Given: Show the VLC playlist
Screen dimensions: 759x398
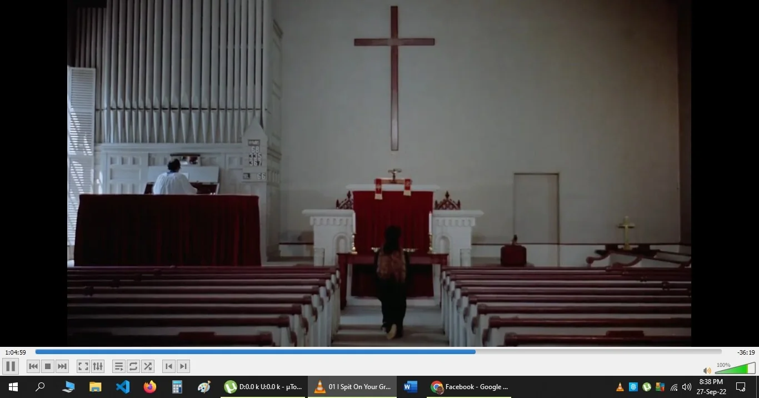Looking at the screenshot, I should [118, 366].
